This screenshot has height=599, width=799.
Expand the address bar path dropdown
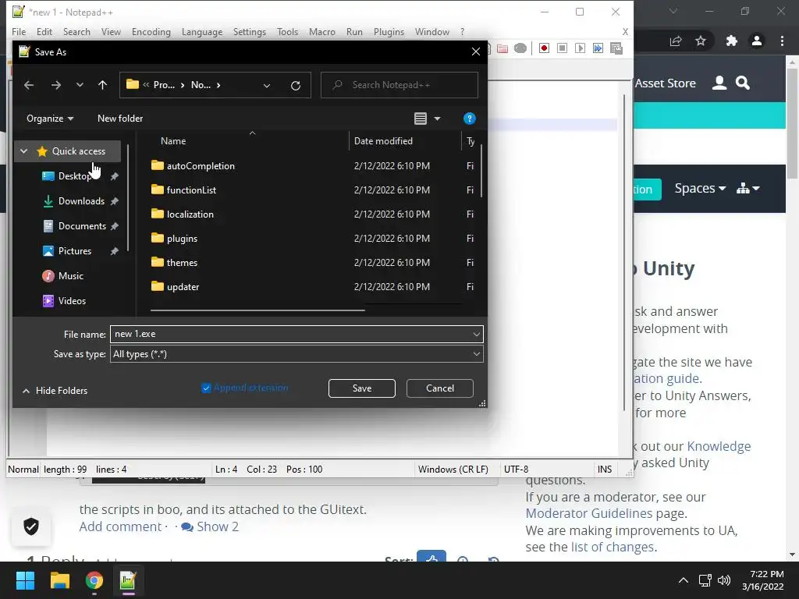(267, 86)
